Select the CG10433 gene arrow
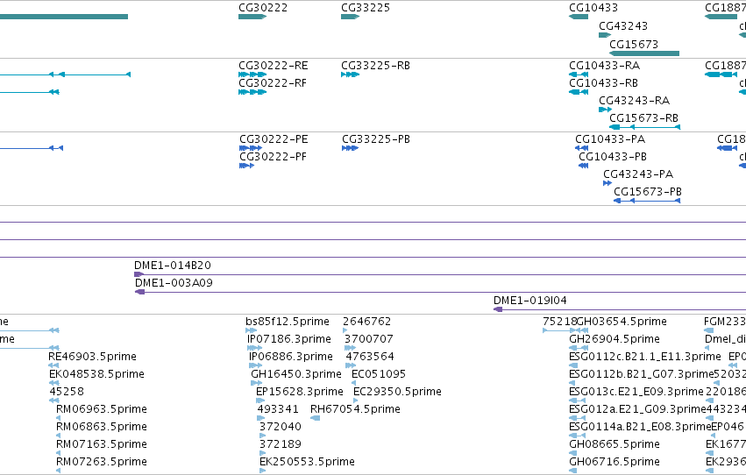Screen dimensions: 746x475 tap(579, 17)
